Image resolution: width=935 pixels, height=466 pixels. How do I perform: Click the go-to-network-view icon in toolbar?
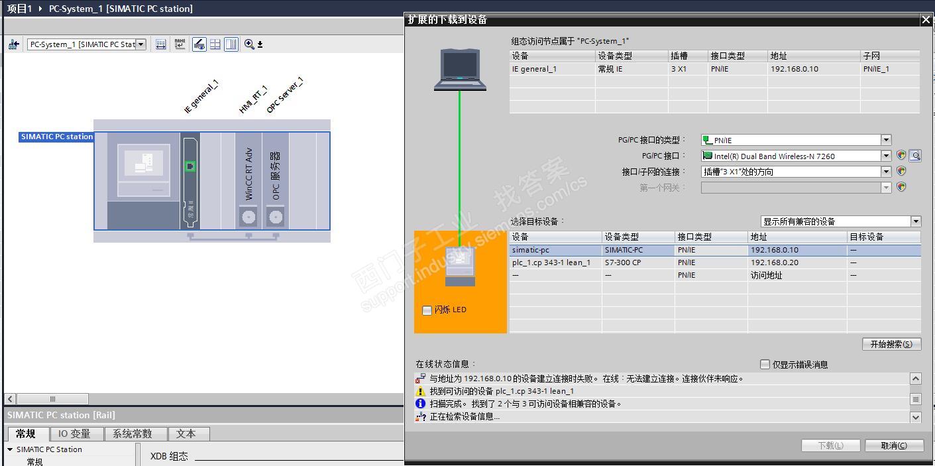13,44
